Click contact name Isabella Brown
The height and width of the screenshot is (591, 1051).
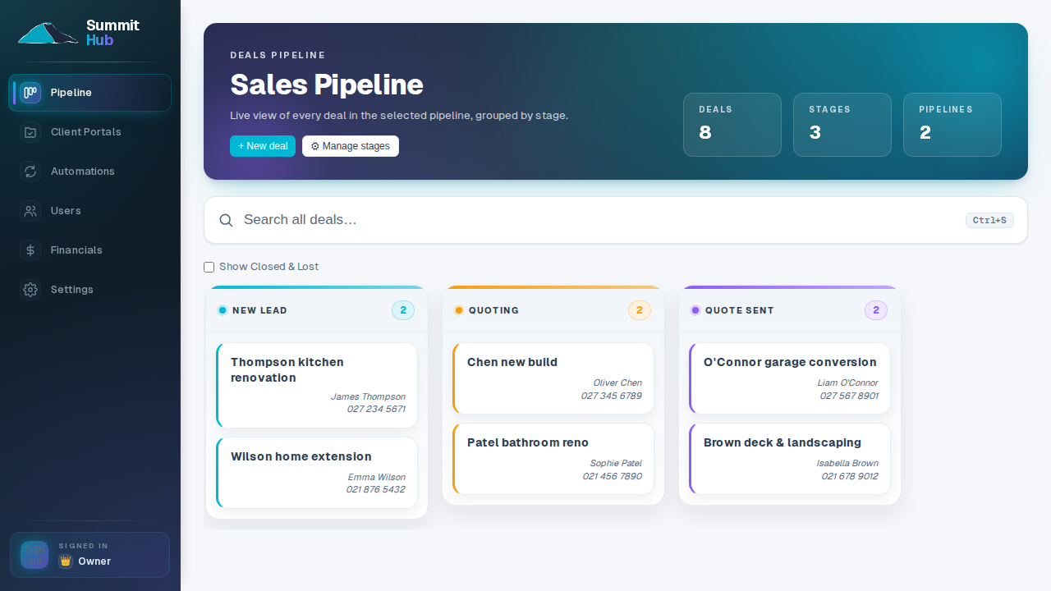click(847, 463)
